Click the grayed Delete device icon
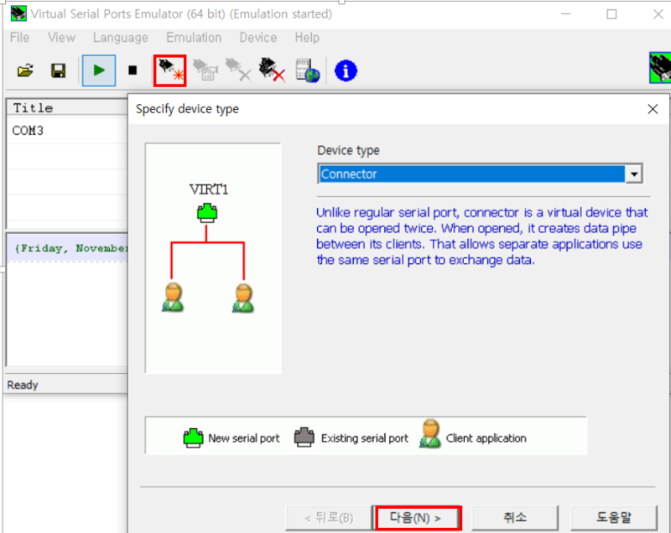Viewport: 671px width, 533px height. pyautogui.click(x=238, y=70)
